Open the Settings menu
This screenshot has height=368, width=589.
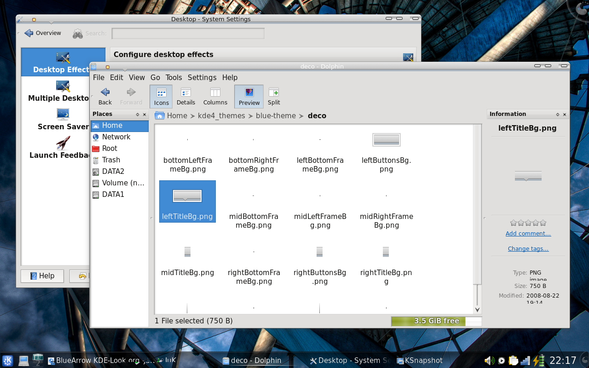coord(202,77)
